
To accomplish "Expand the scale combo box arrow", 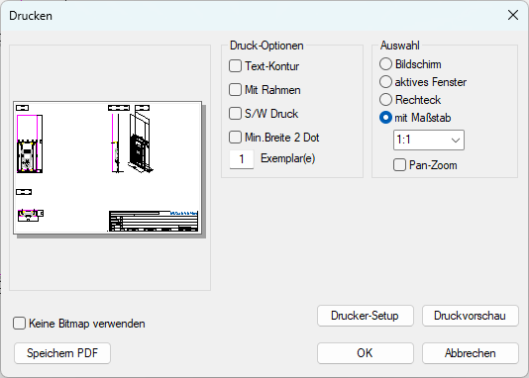I will [456, 140].
